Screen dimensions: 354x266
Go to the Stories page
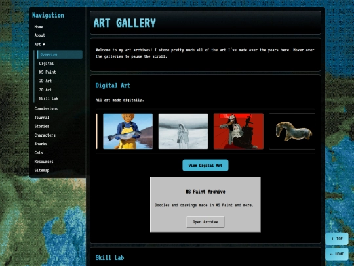pos(42,126)
